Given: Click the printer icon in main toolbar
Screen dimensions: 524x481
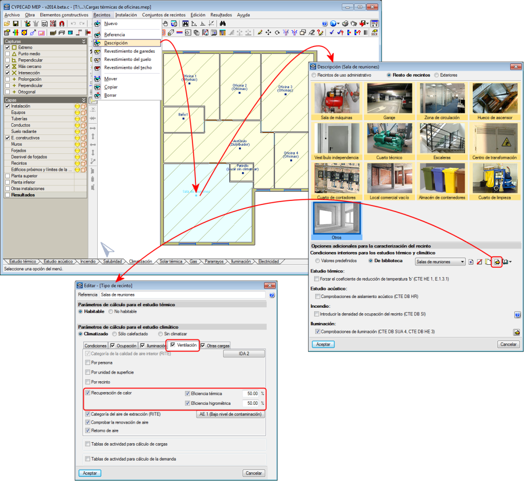Looking at the screenshot, I should click(345, 24).
